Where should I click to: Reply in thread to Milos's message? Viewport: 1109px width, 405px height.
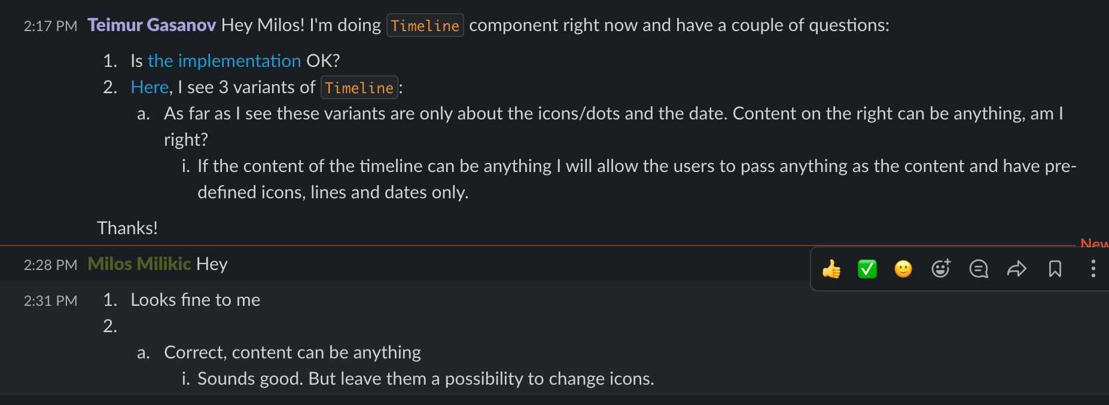pos(977,269)
